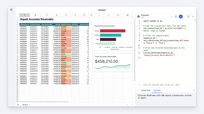Click the select output range icon

click(x=171, y=17)
